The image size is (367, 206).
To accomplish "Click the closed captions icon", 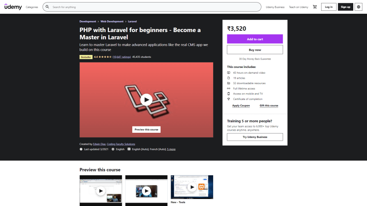I will point(129,149).
